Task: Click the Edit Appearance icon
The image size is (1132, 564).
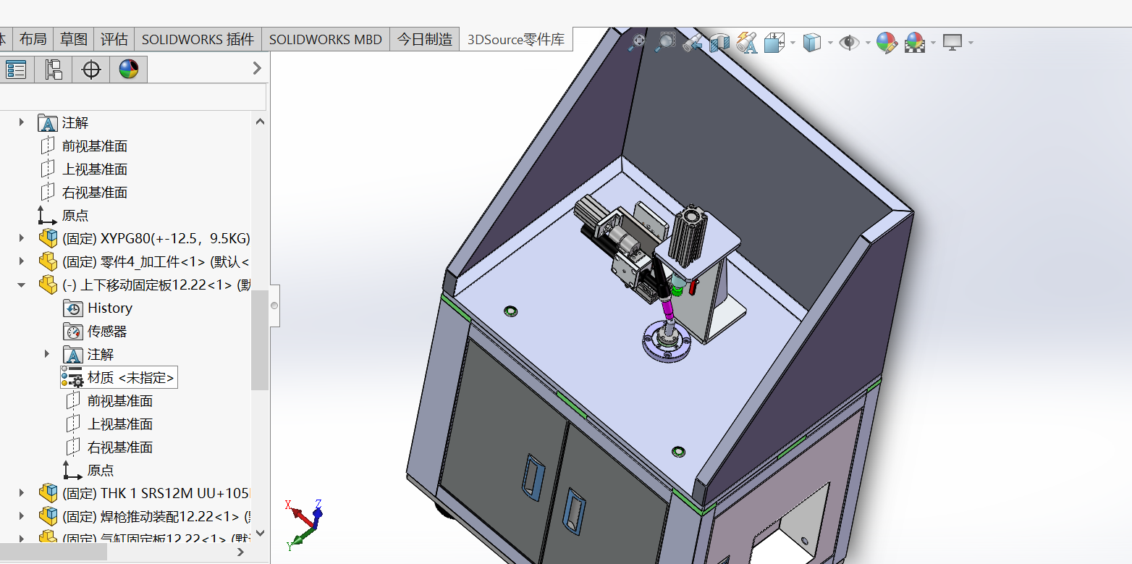Action: tap(887, 43)
